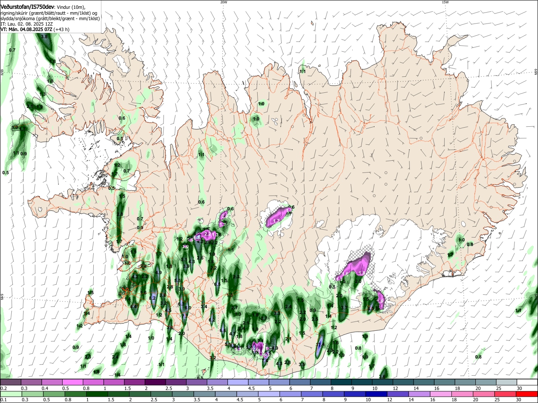Pick the white 30 swatch, upper legend row

[x=527, y=382]
